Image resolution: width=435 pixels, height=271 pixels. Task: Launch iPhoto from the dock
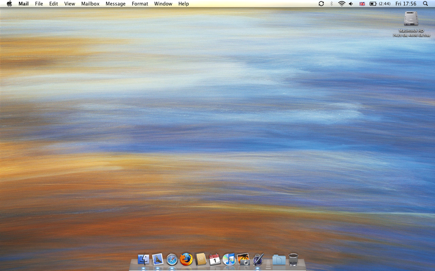click(243, 260)
